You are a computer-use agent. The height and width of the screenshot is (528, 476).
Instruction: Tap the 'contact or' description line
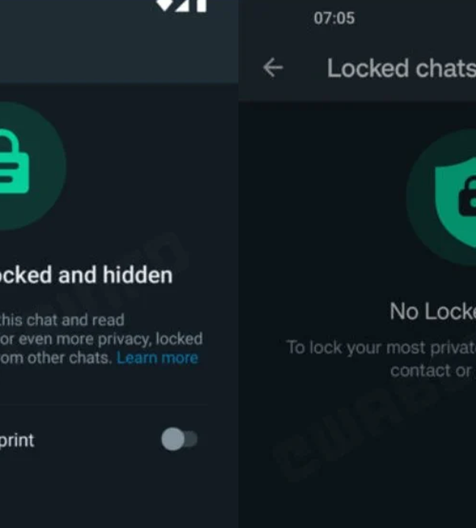(x=432, y=370)
